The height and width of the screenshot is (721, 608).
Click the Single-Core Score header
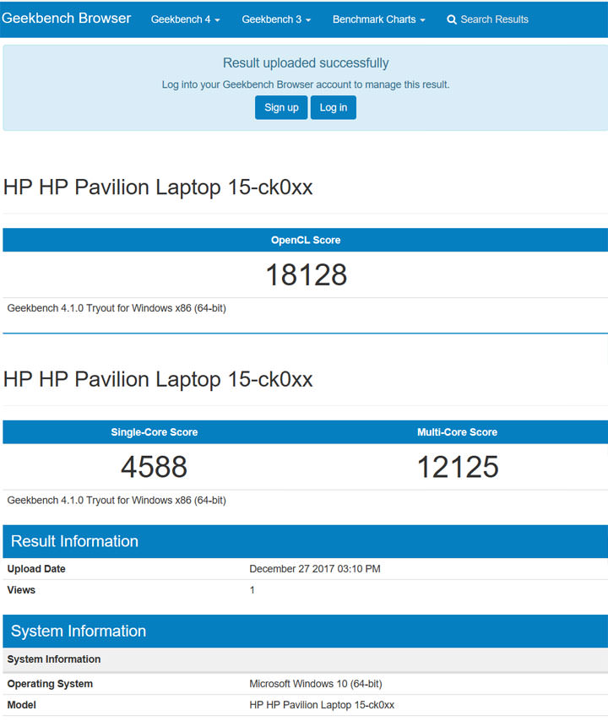(x=154, y=432)
